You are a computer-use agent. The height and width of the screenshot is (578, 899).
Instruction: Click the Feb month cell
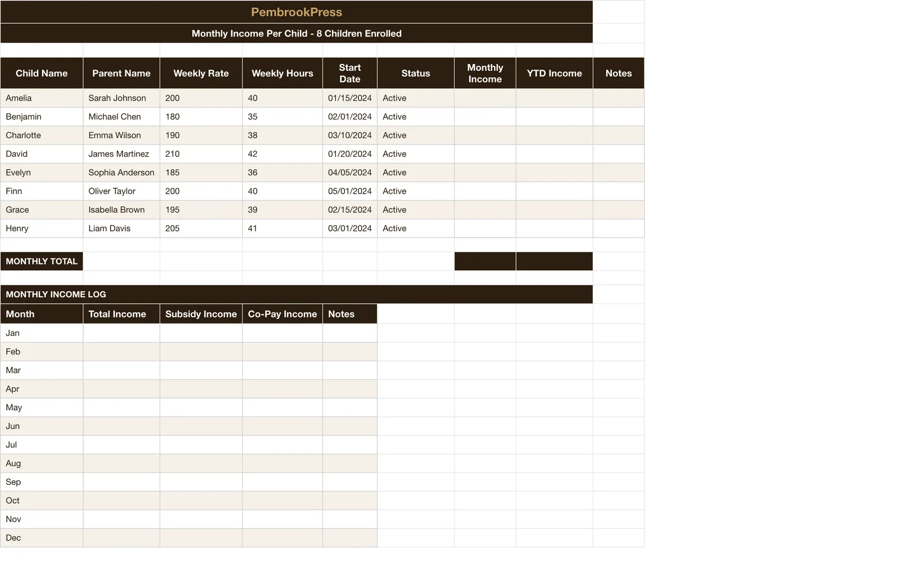[42, 352]
